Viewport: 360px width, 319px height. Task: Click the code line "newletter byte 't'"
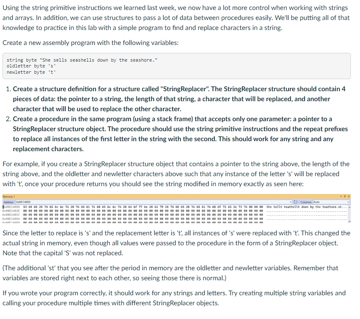click(x=31, y=72)
